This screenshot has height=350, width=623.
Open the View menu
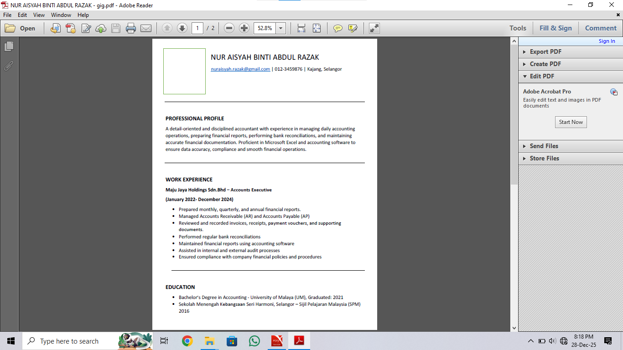pyautogui.click(x=39, y=15)
